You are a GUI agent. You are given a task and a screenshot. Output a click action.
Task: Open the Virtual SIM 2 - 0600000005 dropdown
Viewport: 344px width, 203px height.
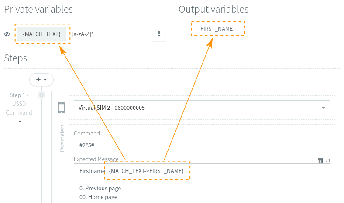tap(202, 108)
